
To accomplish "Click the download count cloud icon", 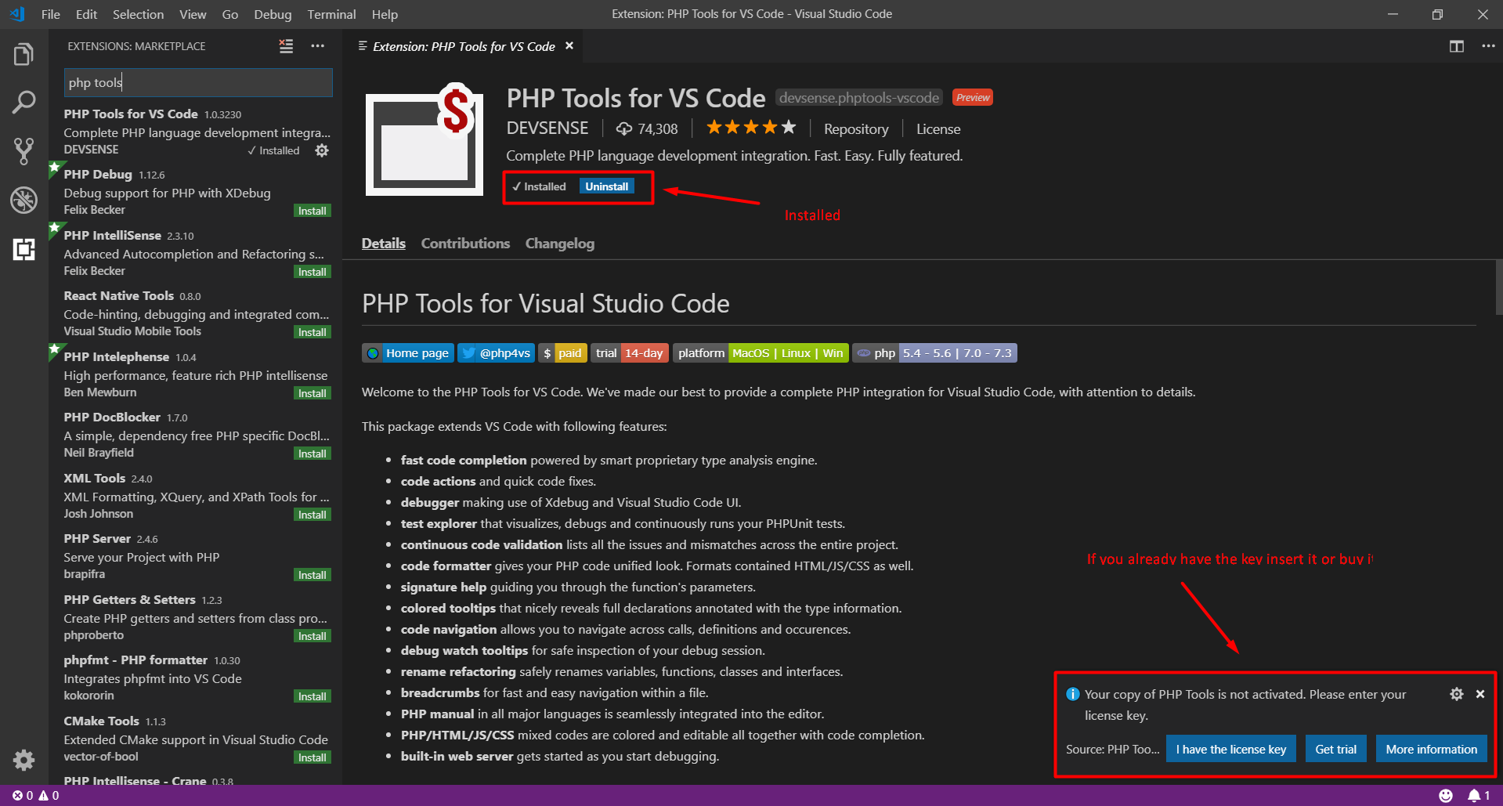I will point(623,129).
